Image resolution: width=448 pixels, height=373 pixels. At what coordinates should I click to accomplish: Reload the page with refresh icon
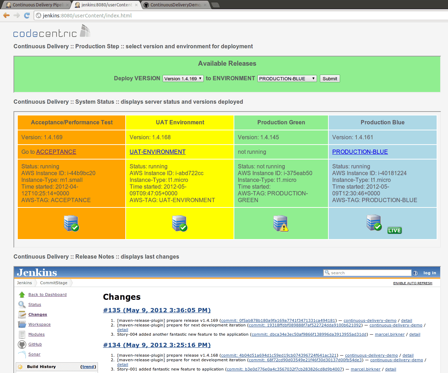27,15
